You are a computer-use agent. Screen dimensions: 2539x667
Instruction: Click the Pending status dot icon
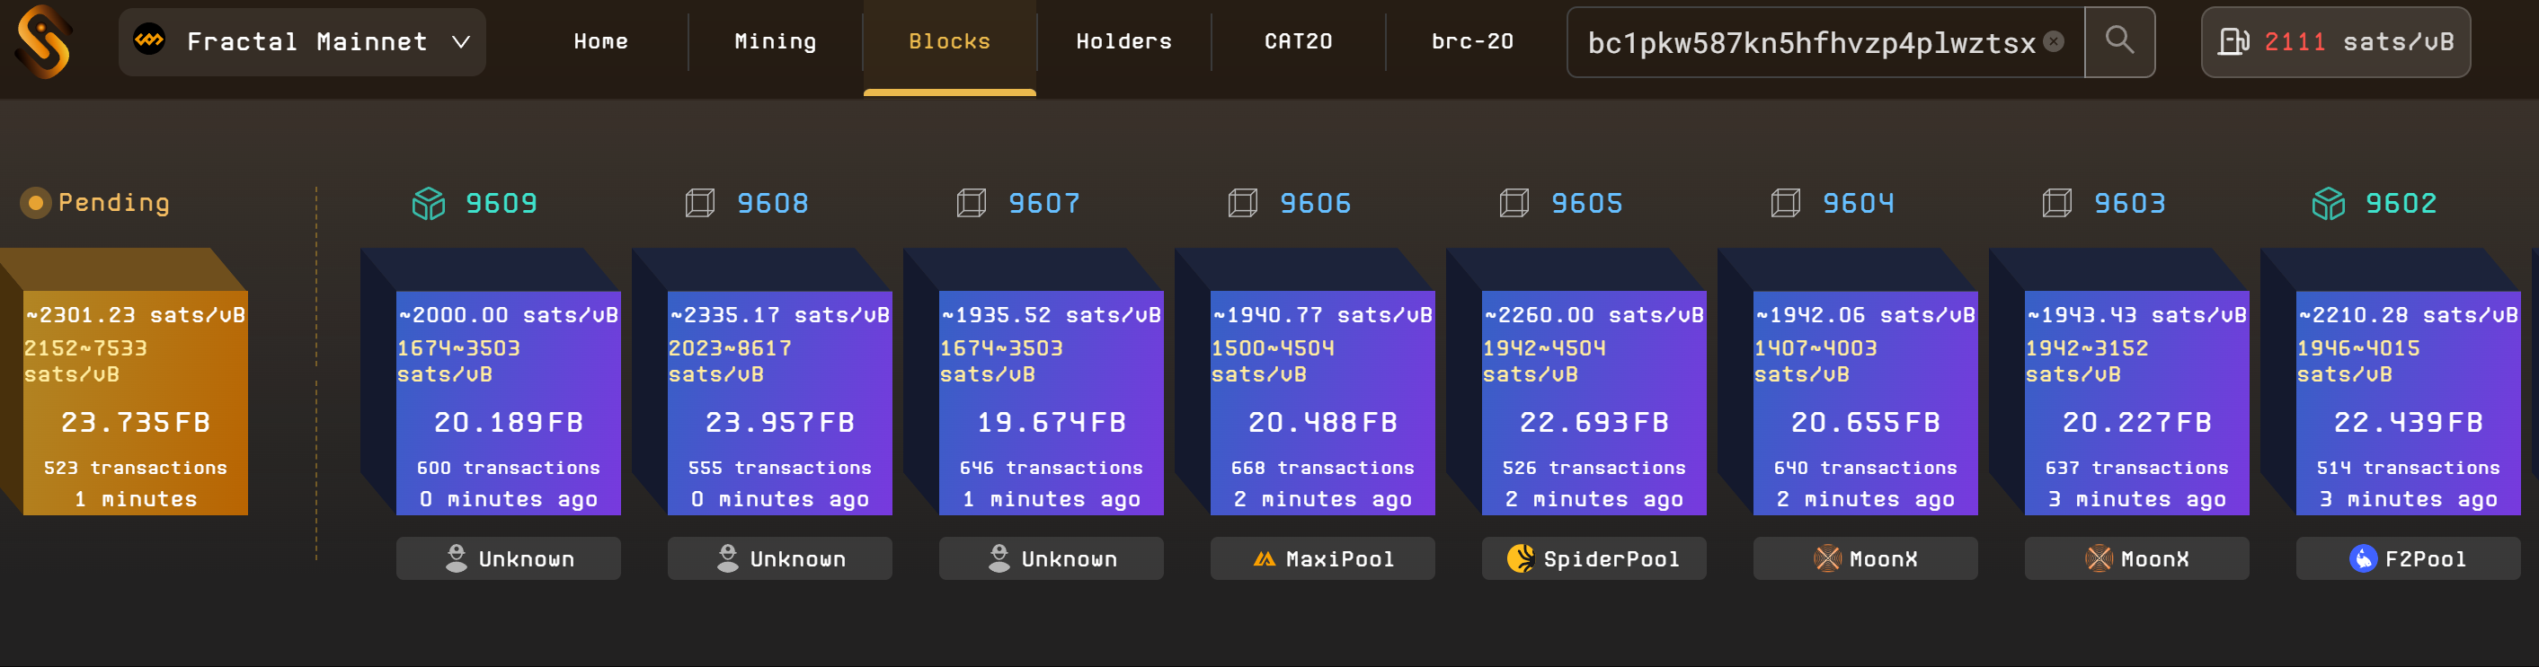35,203
